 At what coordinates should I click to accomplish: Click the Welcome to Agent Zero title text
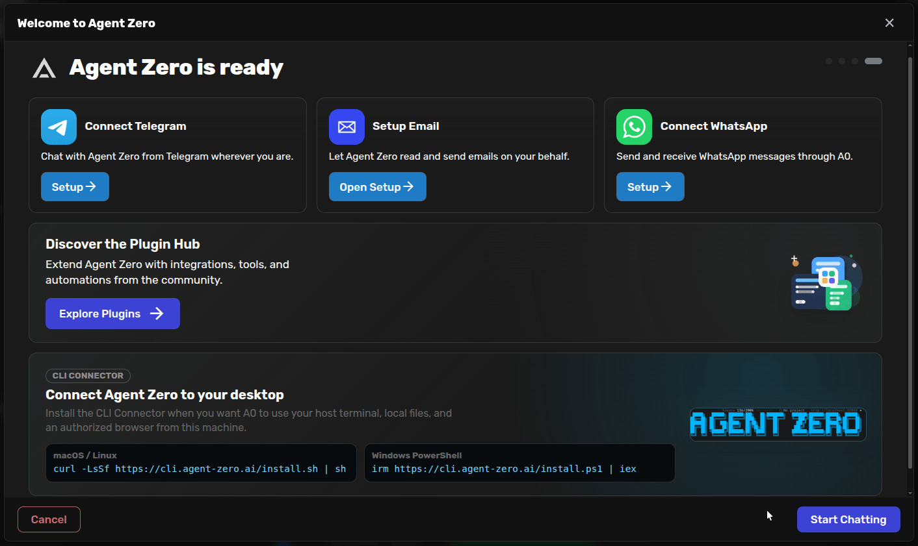click(x=86, y=23)
